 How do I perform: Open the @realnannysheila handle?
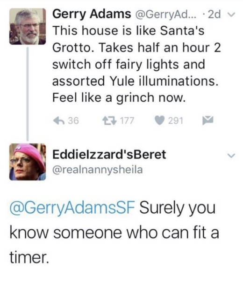[98, 170]
